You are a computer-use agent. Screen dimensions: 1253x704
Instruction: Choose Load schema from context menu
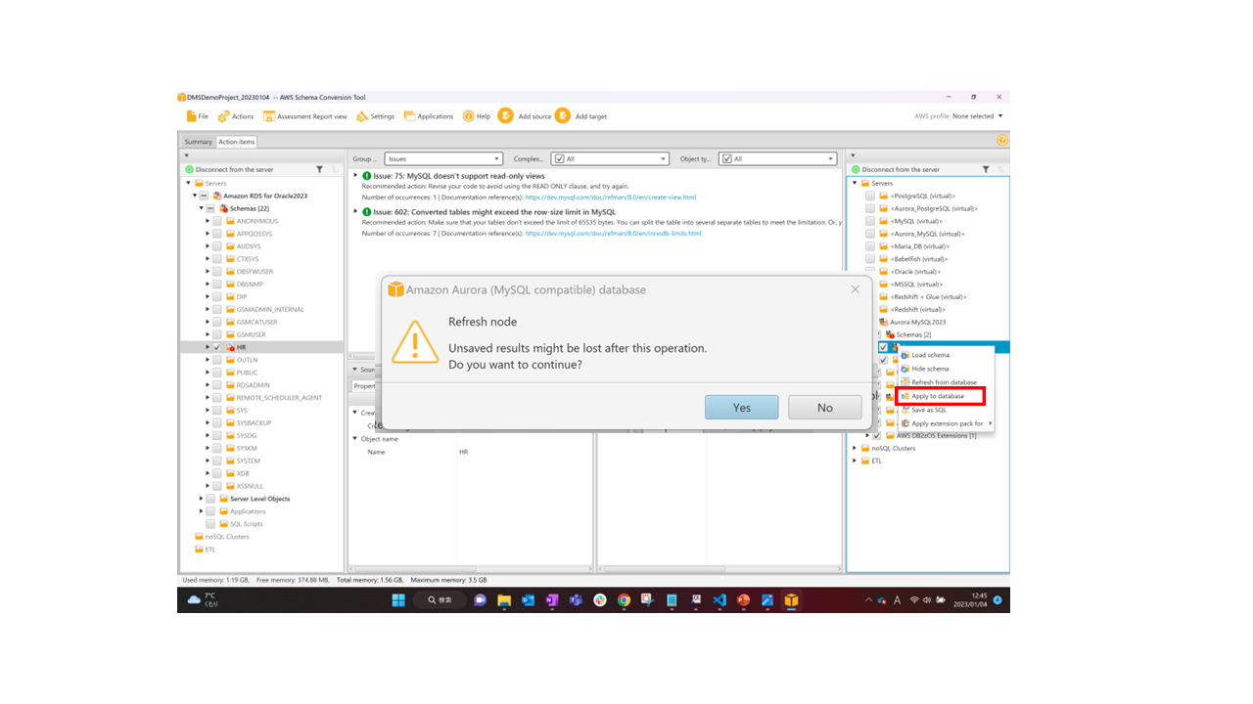[930, 355]
